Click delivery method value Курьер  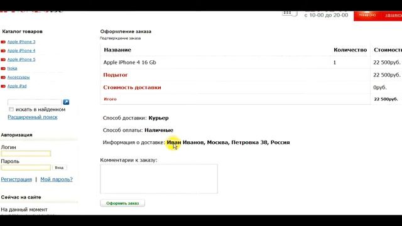(158, 118)
